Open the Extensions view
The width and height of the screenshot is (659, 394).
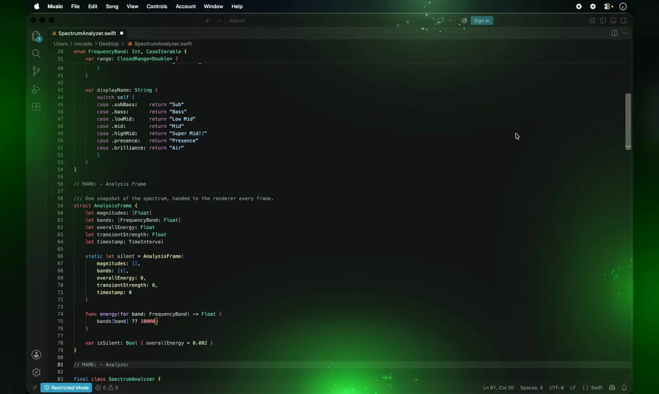pyautogui.click(x=36, y=107)
